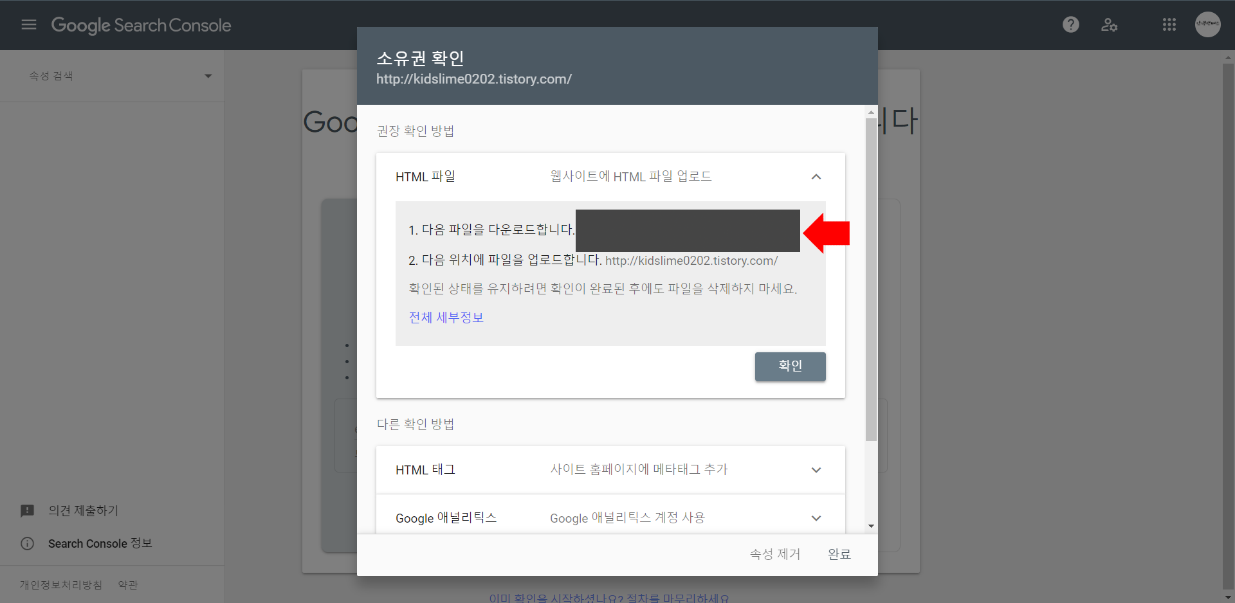Click the Search Console 정보 info icon
Image resolution: width=1235 pixels, height=603 pixels.
click(x=27, y=544)
